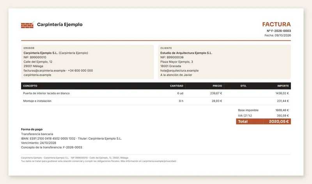312x184 pixels.
Task: Click quantity '8 h'
Action: click(181, 101)
